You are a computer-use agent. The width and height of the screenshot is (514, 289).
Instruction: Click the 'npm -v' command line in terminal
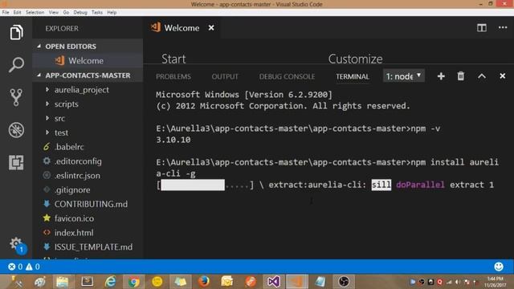coord(298,128)
